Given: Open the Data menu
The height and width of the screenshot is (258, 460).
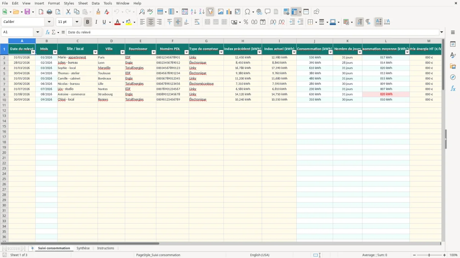Looking at the screenshot, I should (x=95, y=3).
